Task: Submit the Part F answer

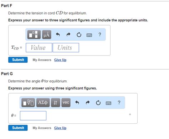Action: point(18,60)
